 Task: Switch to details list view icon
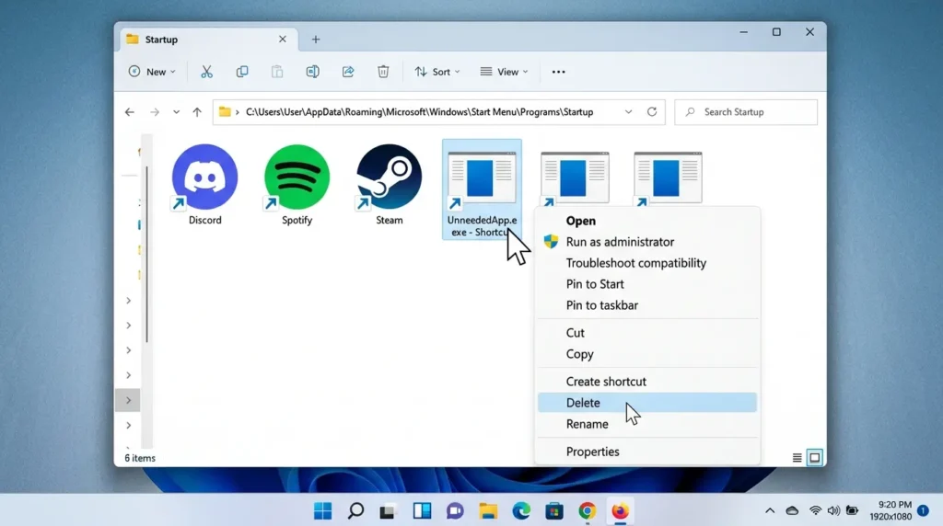pyautogui.click(x=797, y=458)
